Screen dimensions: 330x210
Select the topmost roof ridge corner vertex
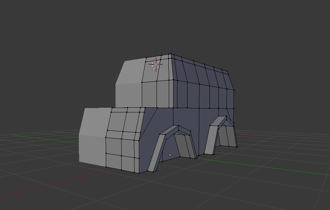pyautogui.click(x=171, y=54)
